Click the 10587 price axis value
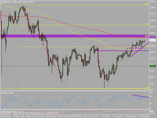Image resolution: width=157 pixels, height=118 pixels. coord(153,27)
